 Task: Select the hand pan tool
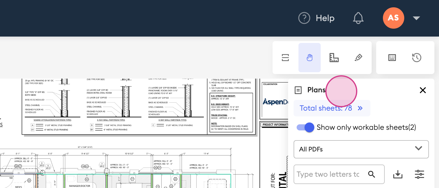click(309, 58)
